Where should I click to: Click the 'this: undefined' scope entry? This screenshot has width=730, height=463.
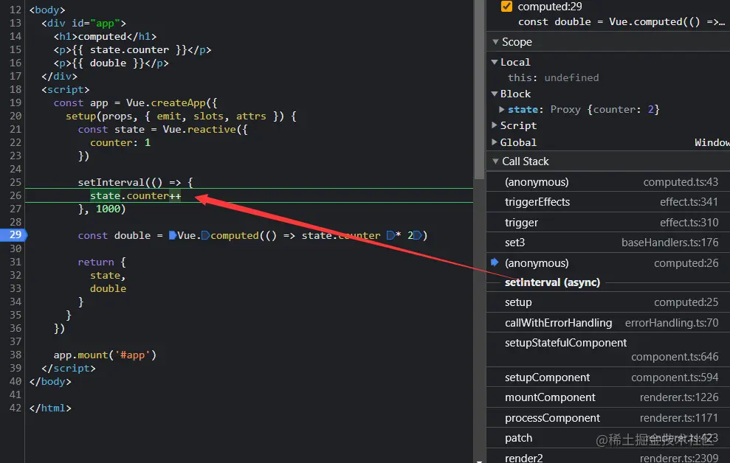553,77
